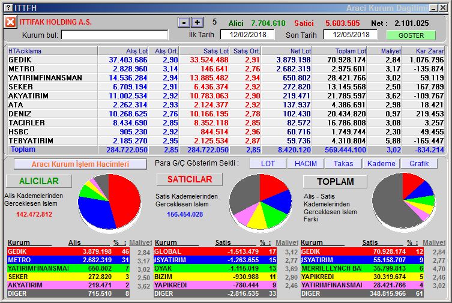Click yellow YAPIKREDI 30.319.674 total row
Image resolution: width=452 pixels, height=303 pixels.
tap(362, 277)
